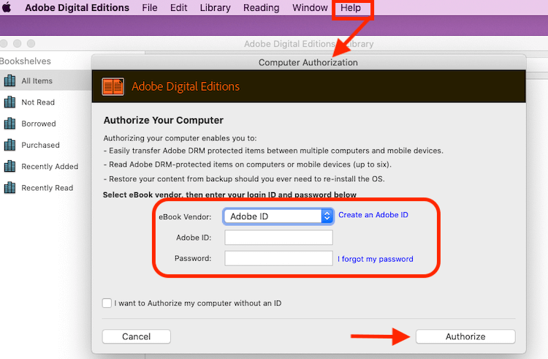548x359 pixels.
Task: Click the Recently Read bookshelf icon
Action: pyautogui.click(x=9, y=188)
